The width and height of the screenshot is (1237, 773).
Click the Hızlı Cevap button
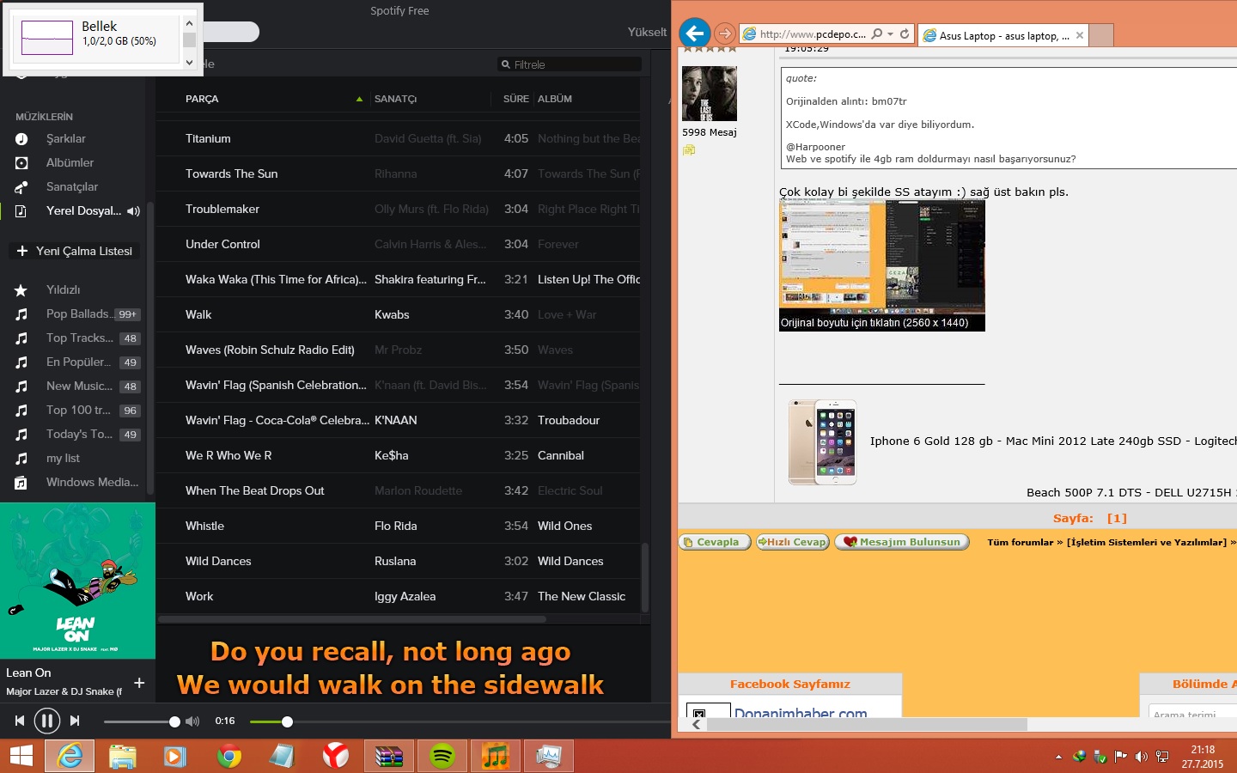793,542
